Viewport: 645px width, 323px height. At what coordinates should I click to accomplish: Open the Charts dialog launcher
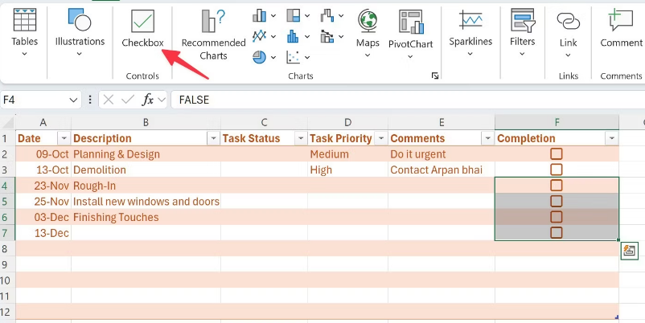click(435, 76)
